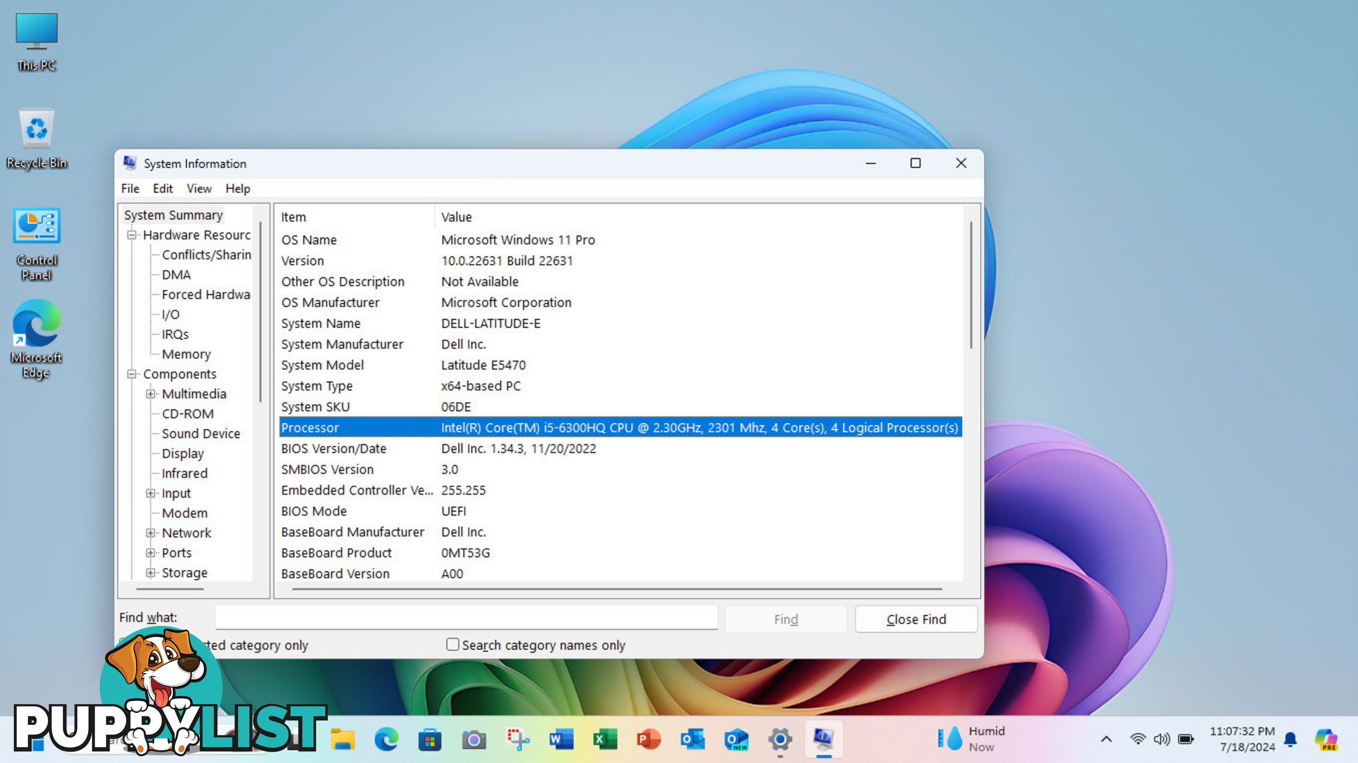
Task: Open the View menu
Action: coord(199,189)
